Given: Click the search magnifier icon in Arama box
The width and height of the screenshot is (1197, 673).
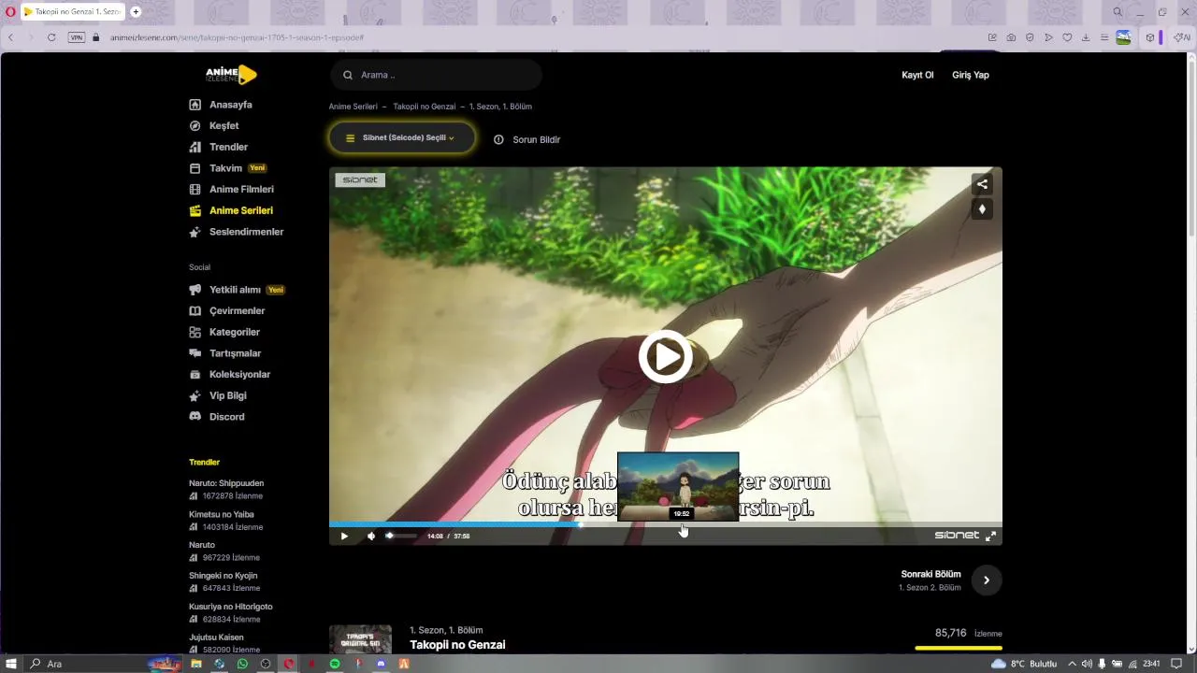Looking at the screenshot, I should 348,75.
